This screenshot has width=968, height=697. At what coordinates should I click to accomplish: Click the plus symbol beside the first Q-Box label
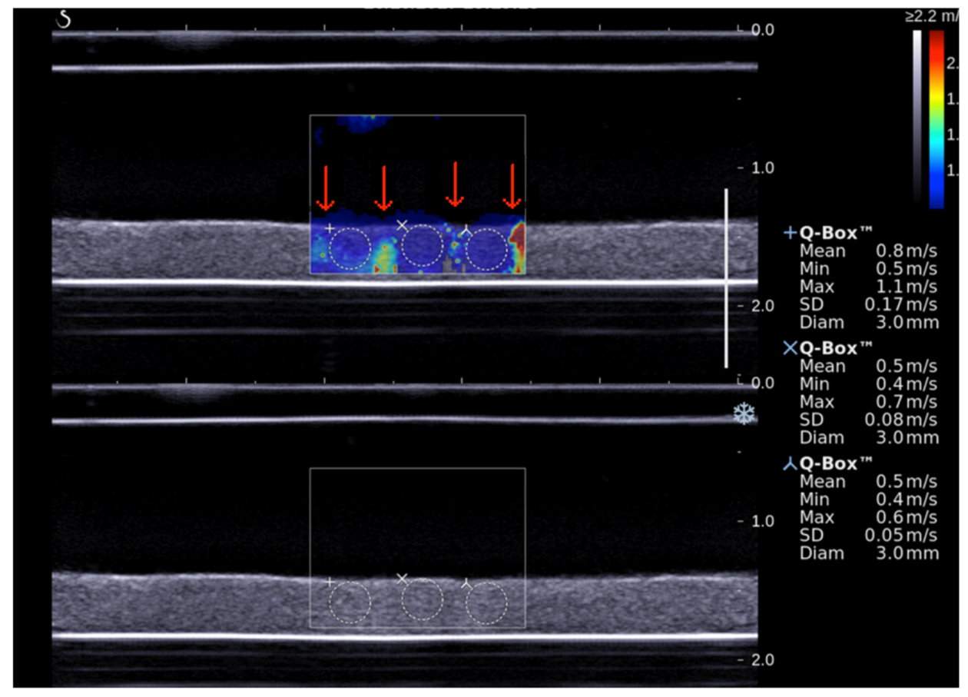789,234
